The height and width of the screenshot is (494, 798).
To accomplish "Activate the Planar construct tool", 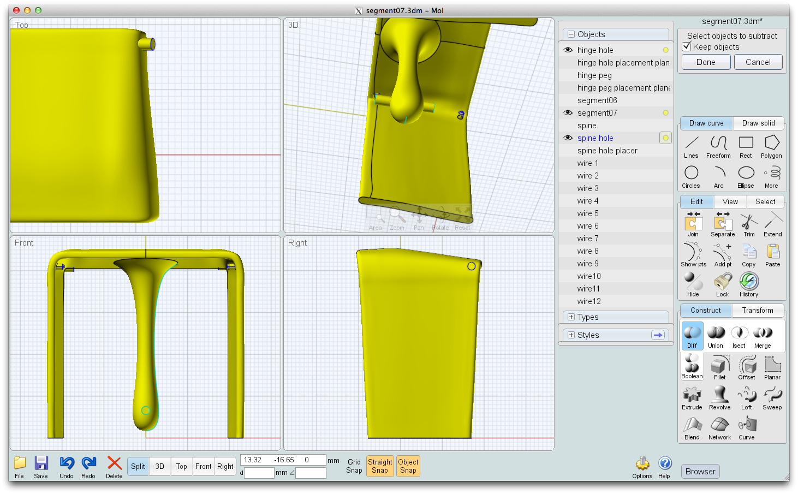I will click(772, 368).
